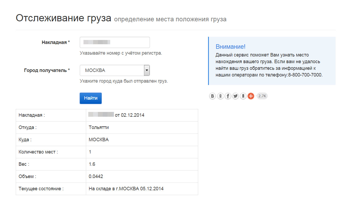Click the 2.7K share counter bubble

point(262,96)
